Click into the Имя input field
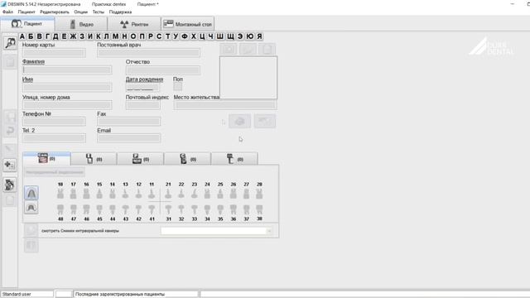The image size is (530, 298). pyautogui.click(x=67, y=88)
